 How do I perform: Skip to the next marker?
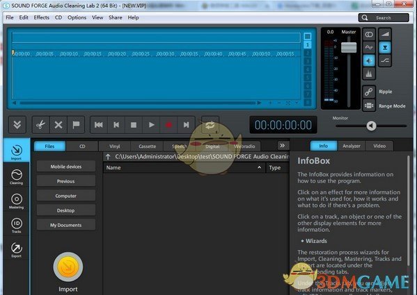pyautogui.click(x=186, y=124)
